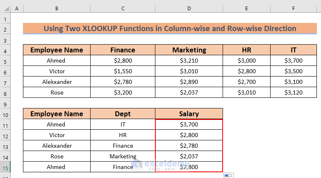The image size is (321, 178).
Task: Click 'Alekxander' in row 13
Action: click(x=57, y=146)
